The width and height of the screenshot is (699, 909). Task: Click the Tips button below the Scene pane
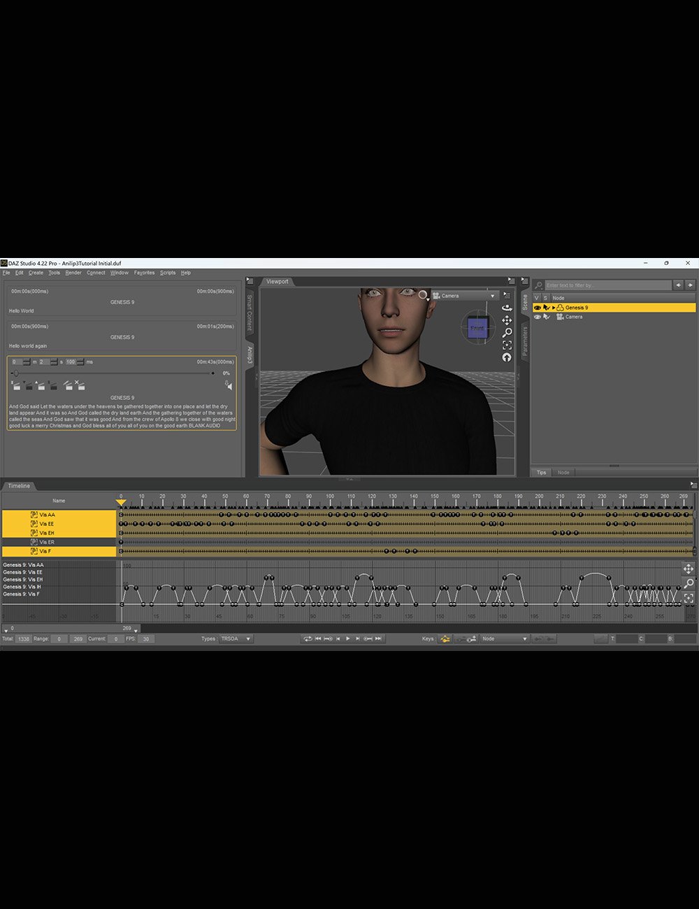[x=541, y=472]
